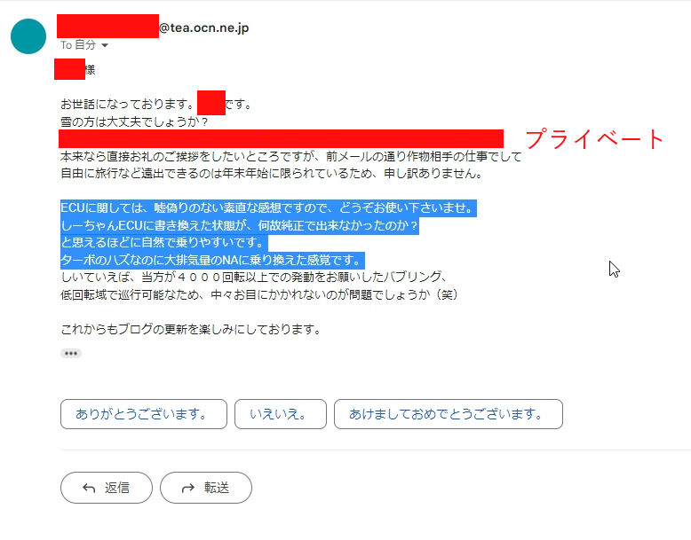The width and height of the screenshot is (691, 540).
Task: Click highlighted line starting しーちゃんECUに書き換えた
Action: pos(239,225)
